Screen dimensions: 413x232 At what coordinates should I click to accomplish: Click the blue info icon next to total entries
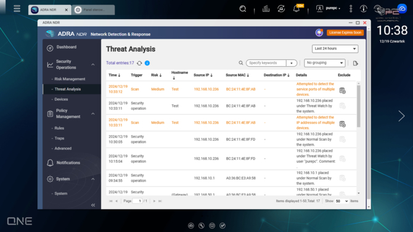click(147, 63)
